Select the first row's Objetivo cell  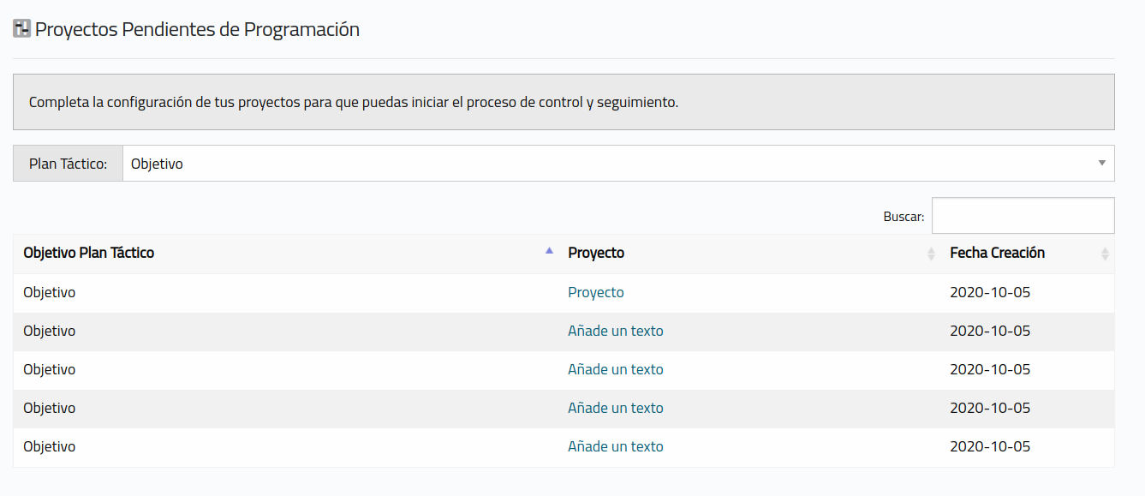point(50,292)
